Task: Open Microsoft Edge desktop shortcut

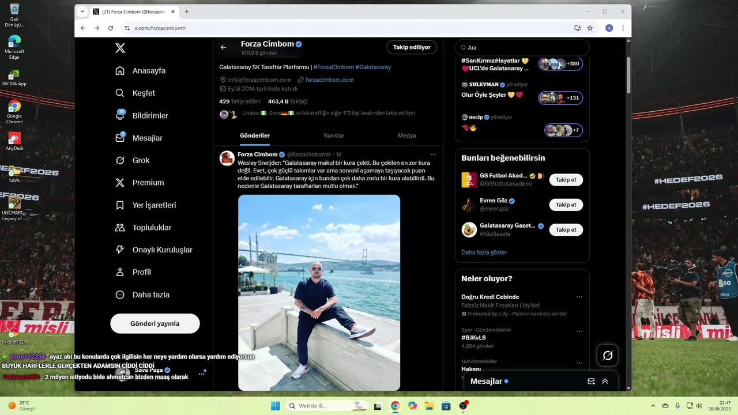Action: pos(14,47)
